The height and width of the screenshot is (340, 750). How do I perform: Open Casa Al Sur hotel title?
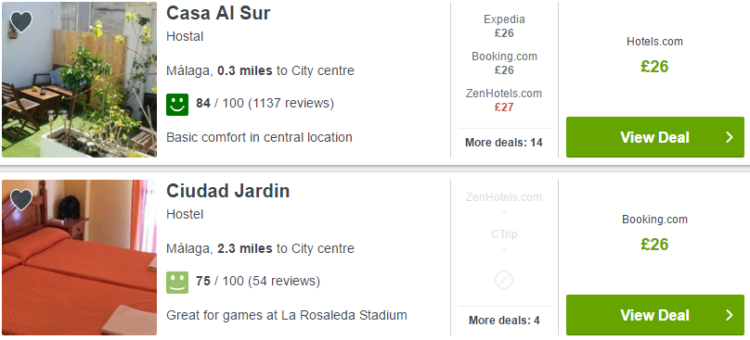218,13
